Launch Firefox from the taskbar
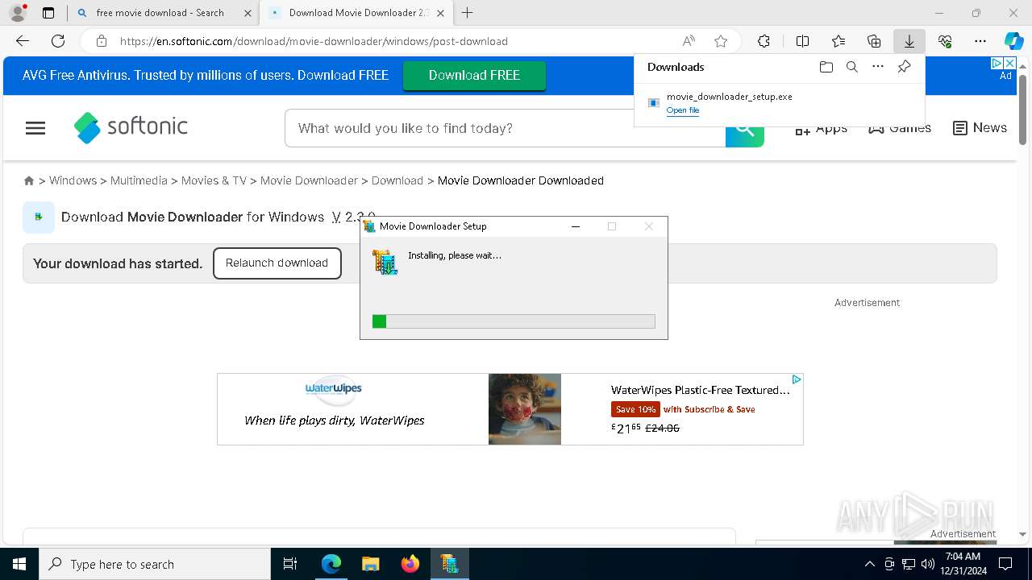Image resolution: width=1032 pixels, height=580 pixels. tap(410, 564)
